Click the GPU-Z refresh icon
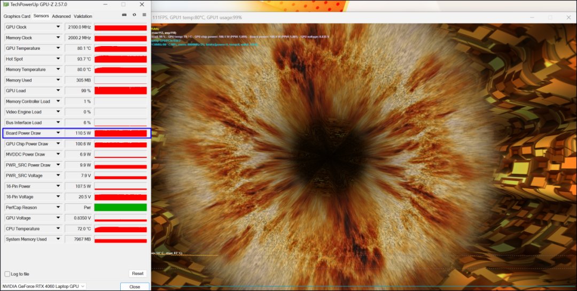577x291 pixels. pos(134,15)
